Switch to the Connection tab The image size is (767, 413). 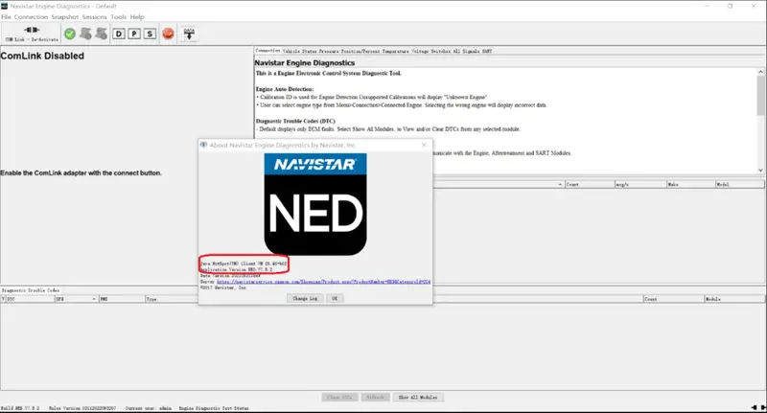(x=267, y=51)
